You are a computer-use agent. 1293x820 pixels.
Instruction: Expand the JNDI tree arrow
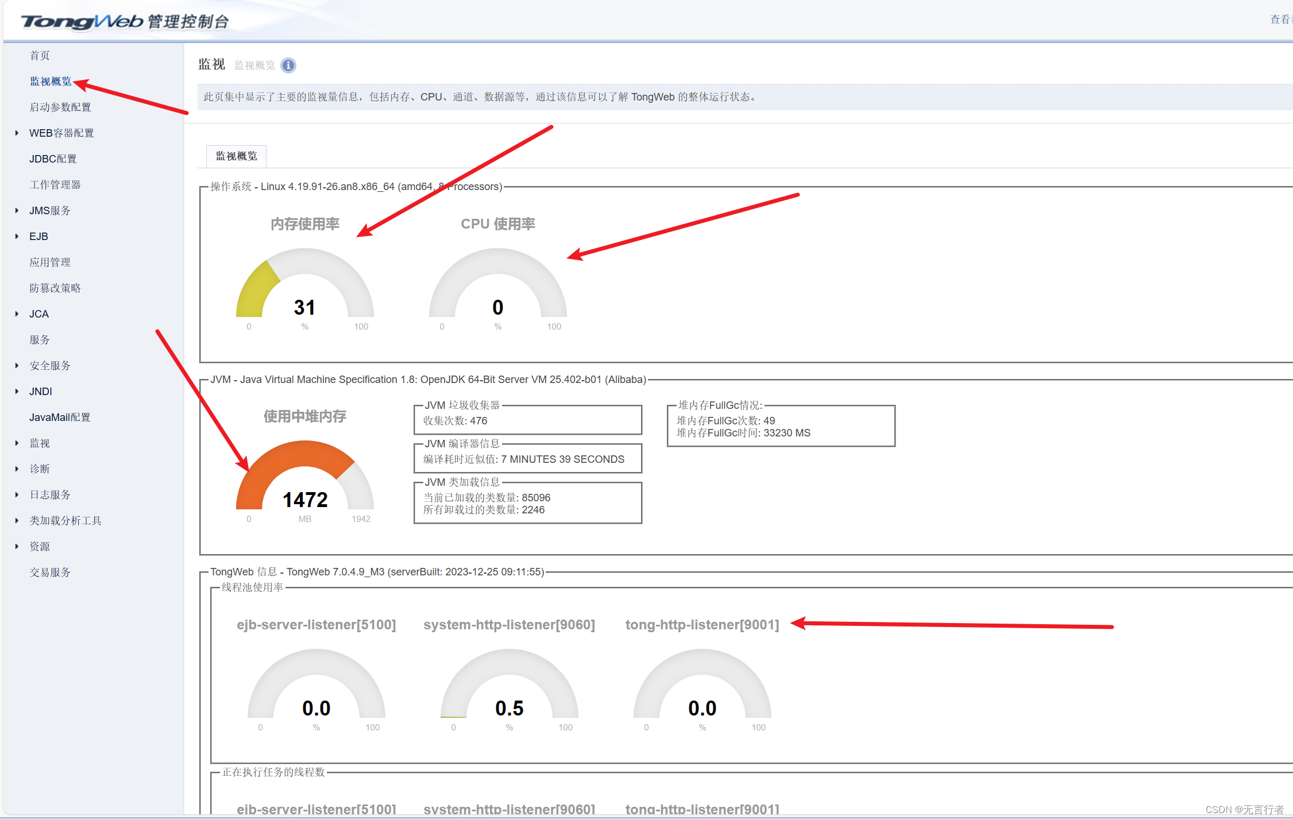pos(17,392)
